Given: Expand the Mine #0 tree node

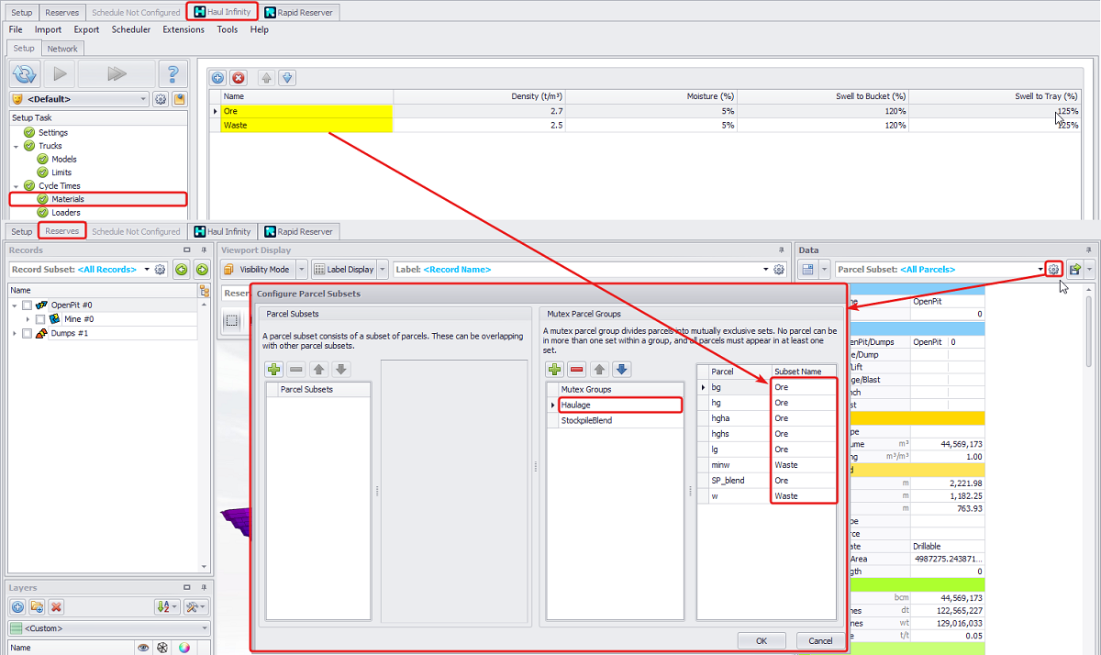Looking at the screenshot, I should 28,319.
